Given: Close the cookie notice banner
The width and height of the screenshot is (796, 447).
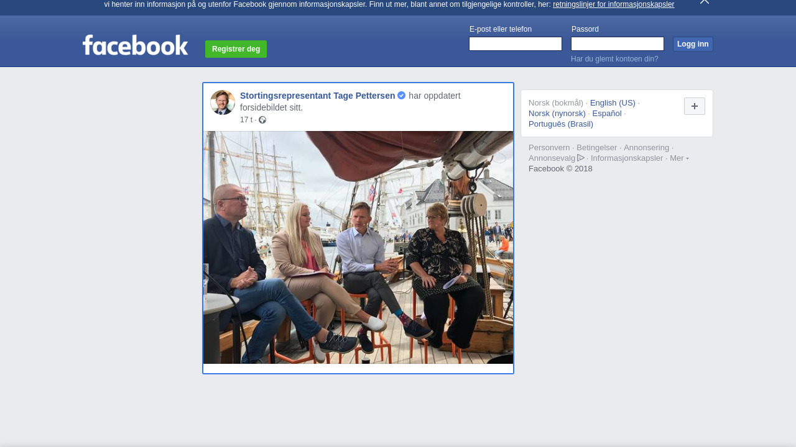Looking at the screenshot, I should tap(704, 2).
